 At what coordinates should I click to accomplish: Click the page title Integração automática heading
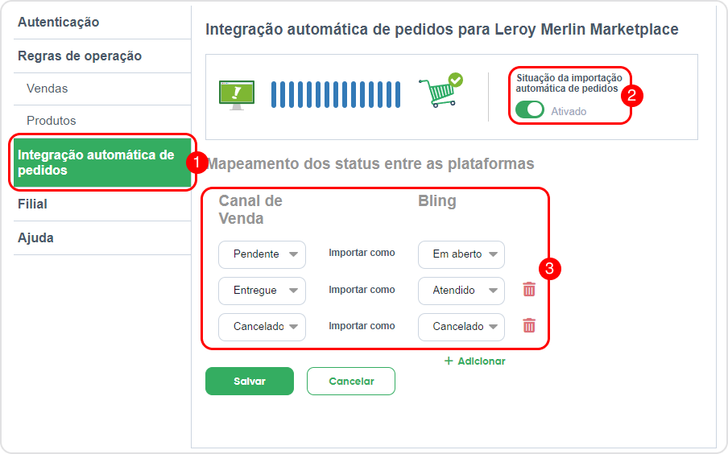[x=441, y=29]
